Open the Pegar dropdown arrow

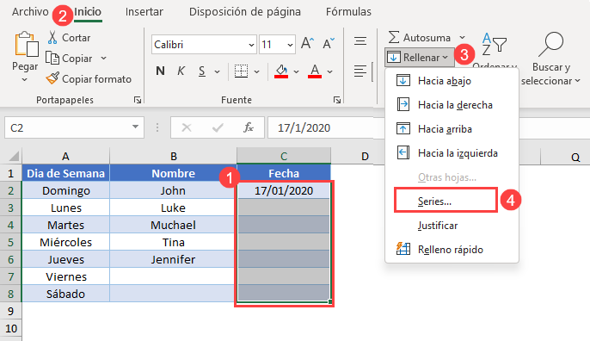[24, 79]
